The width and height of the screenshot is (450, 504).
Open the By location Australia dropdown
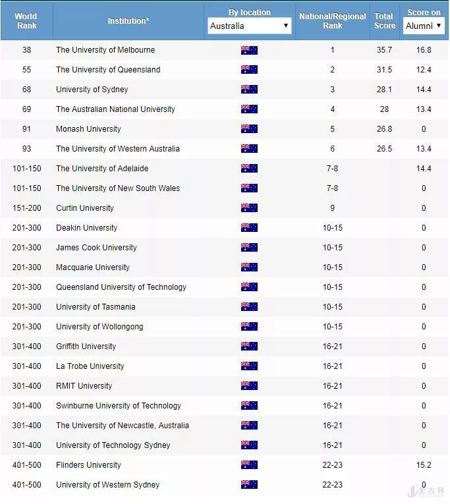[249, 26]
